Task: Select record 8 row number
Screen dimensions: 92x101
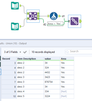Action: (x=9, y=87)
